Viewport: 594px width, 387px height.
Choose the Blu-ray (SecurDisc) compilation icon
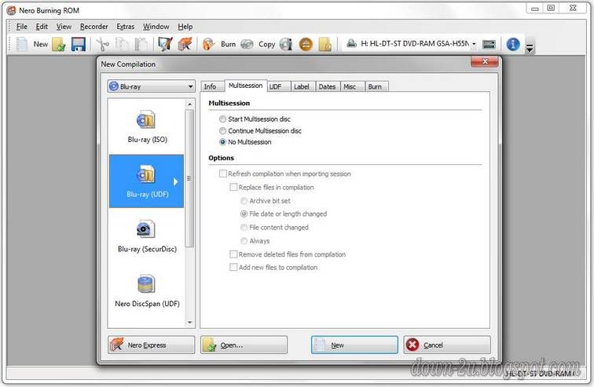pyautogui.click(x=147, y=236)
